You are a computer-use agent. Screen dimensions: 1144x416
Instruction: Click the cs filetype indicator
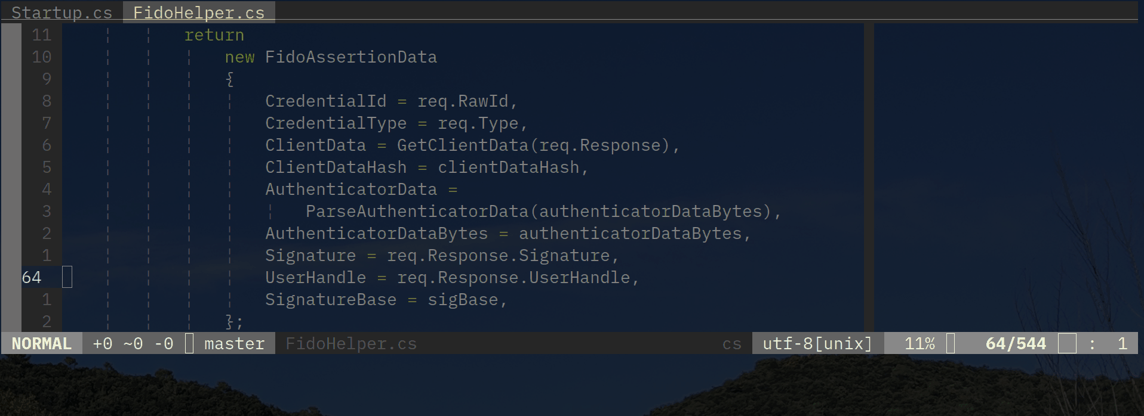731,344
